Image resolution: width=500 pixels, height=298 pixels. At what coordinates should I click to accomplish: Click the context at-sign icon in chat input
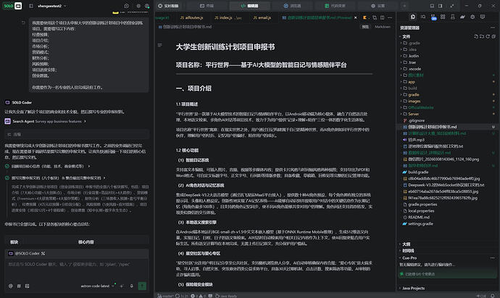(x=11, y=286)
